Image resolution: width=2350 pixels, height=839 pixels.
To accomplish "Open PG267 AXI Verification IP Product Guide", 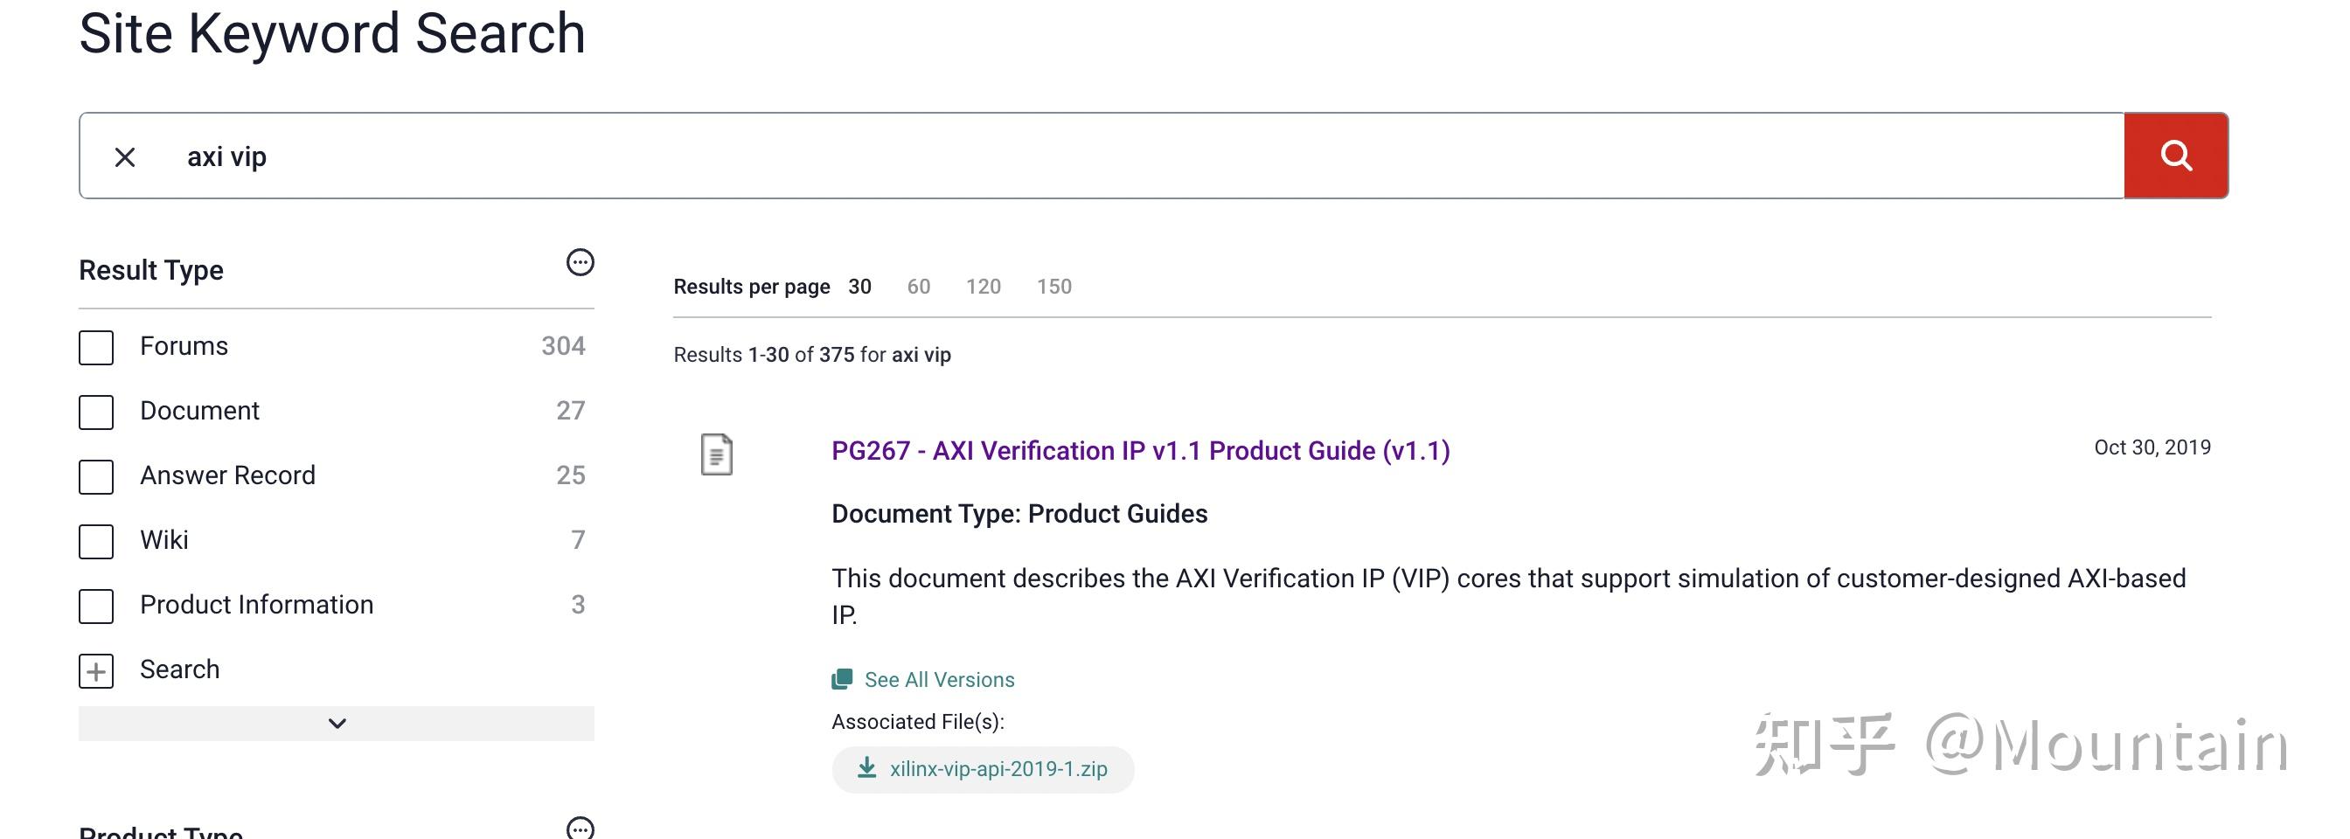I will tap(1140, 452).
